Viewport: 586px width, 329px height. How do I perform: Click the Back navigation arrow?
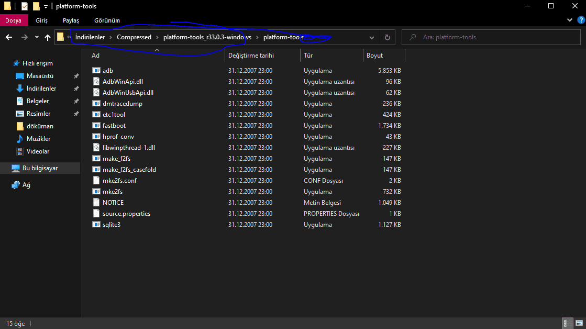pyautogui.click(x=9, y=37)
